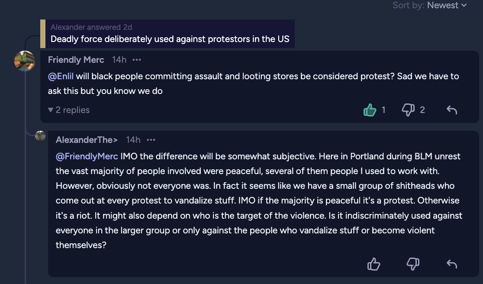
Task: Reply to AlexanderThe>'s comment
Action: (x=452, y=264)
